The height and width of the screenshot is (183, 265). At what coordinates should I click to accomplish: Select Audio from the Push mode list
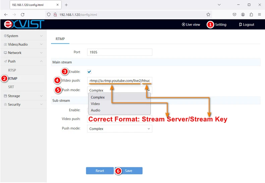(95, 110)
